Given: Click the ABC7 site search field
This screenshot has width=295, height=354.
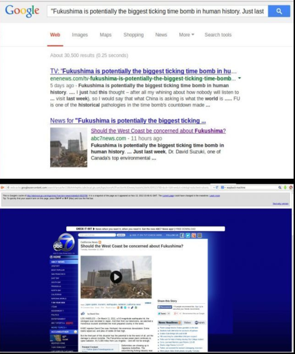Looking at the screenshot, I should pos(97,235).
